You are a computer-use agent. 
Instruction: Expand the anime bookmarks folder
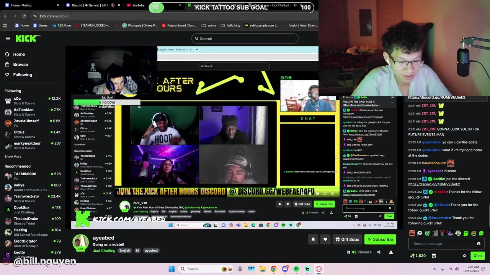point(209,26)
